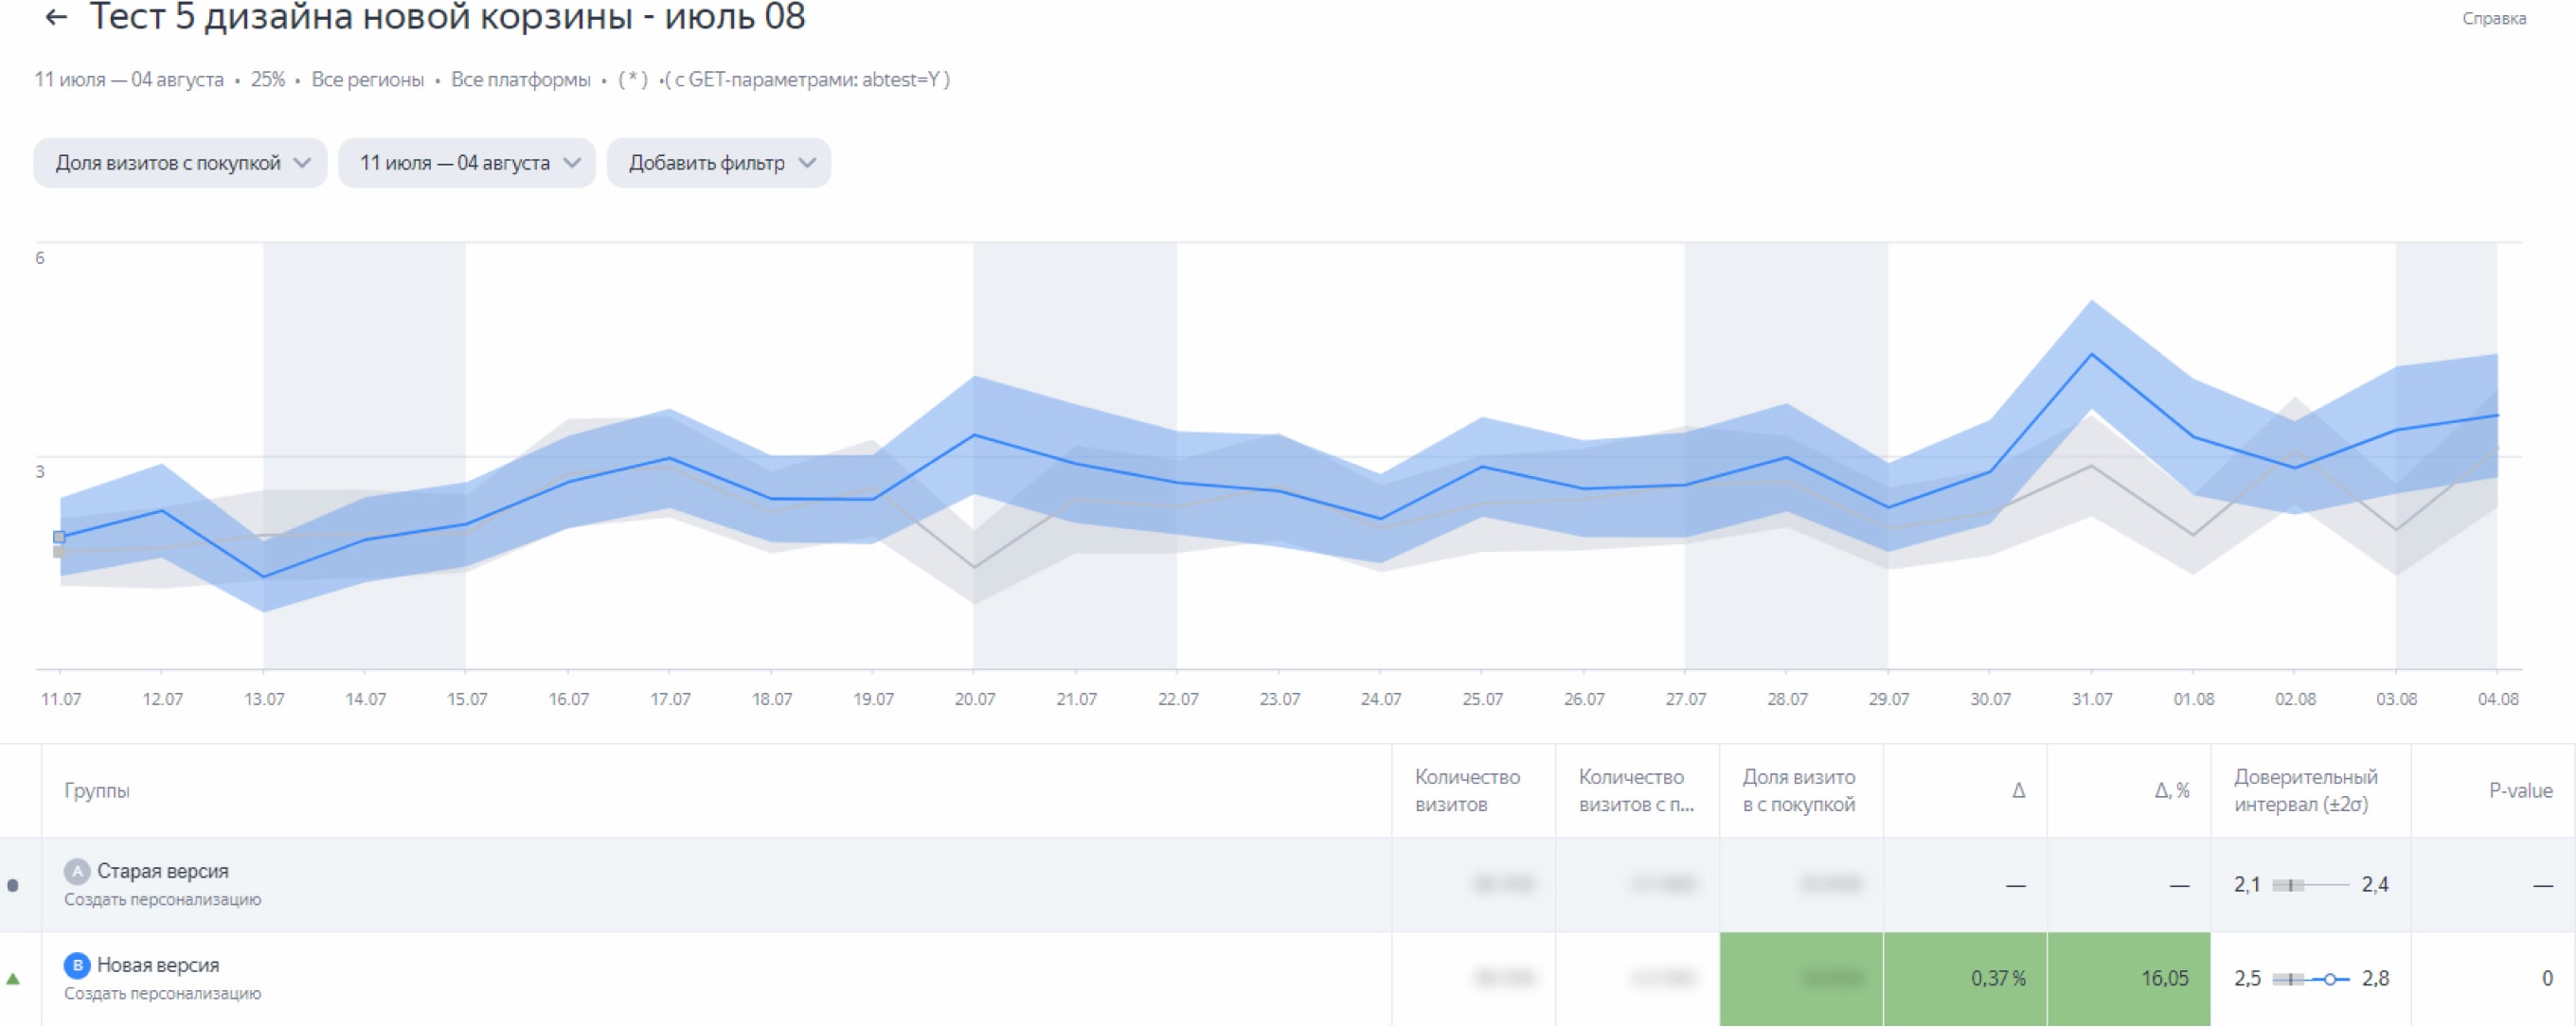Click the grey dot indicator beside Старая версия row
The height and width of the screenshot is (1027, 2576).
click(x=13, y=885)
